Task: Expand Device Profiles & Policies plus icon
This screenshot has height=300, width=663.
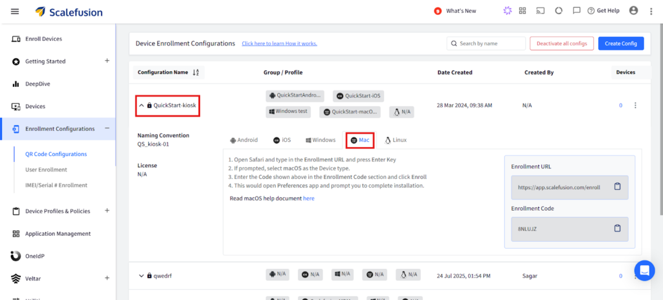Action: [x=107, y=211]
